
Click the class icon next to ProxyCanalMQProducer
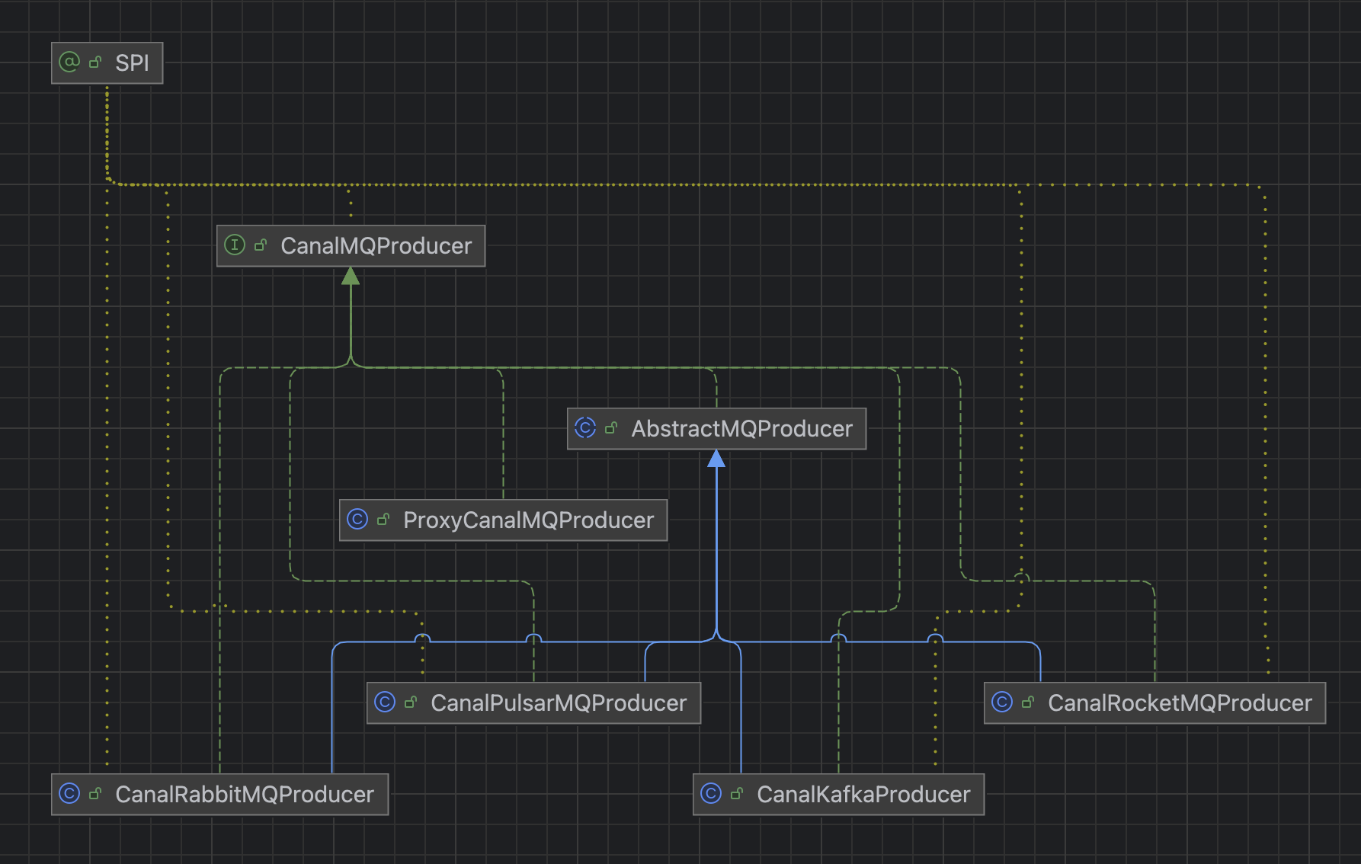[357, 519]
